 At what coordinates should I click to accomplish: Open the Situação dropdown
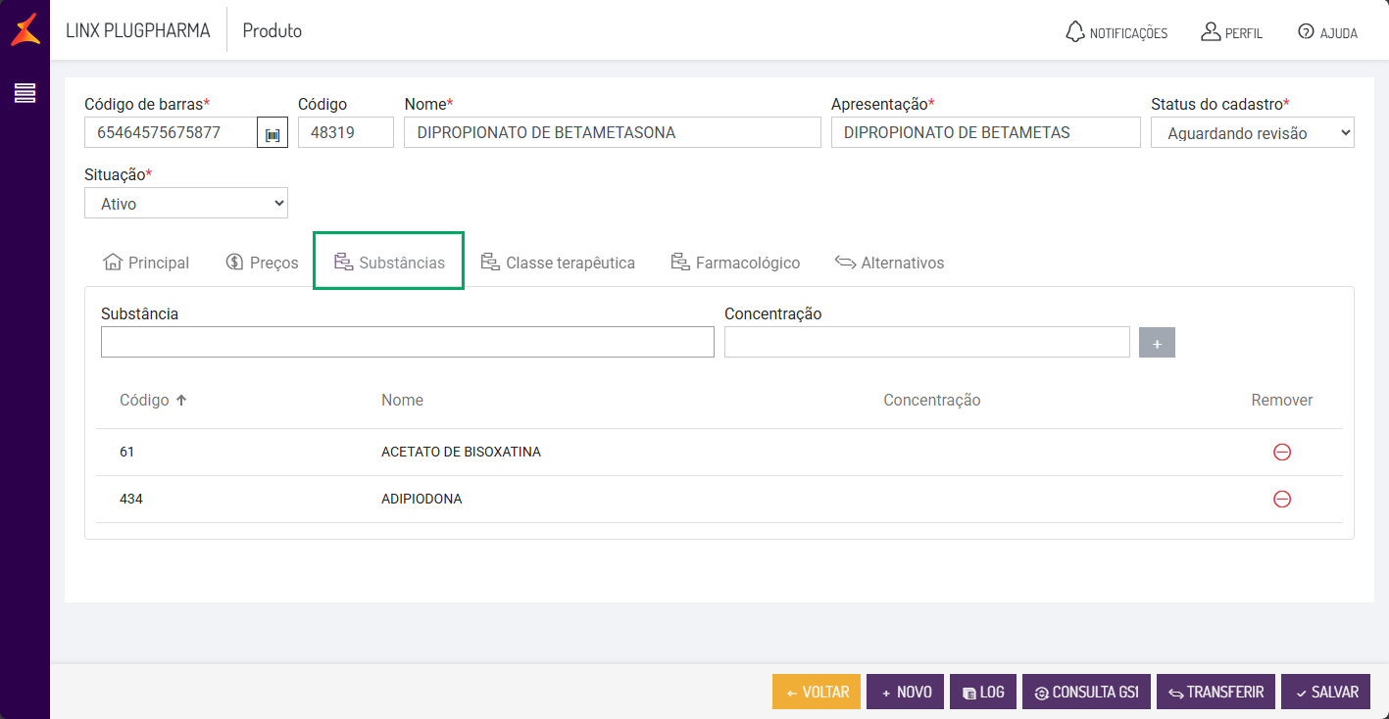186,204
